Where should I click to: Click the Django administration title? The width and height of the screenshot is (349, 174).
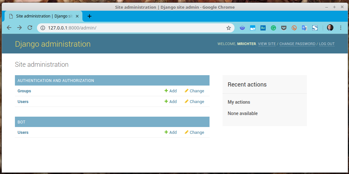(53, 44)
